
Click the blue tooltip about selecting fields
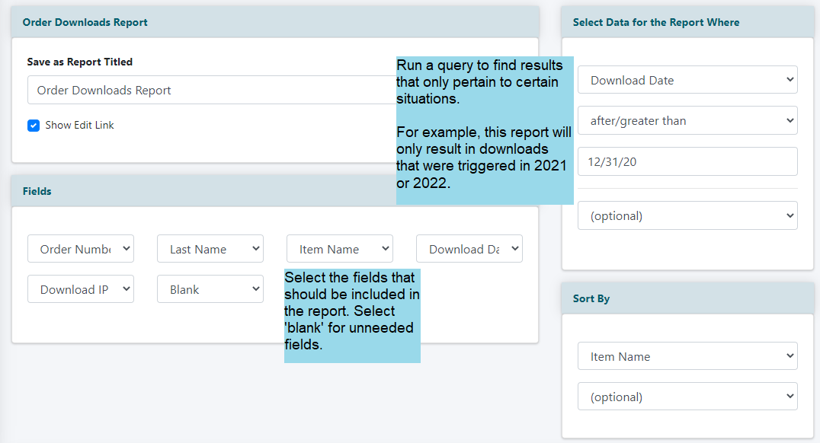pyautogui.click(x=352, y=316)
